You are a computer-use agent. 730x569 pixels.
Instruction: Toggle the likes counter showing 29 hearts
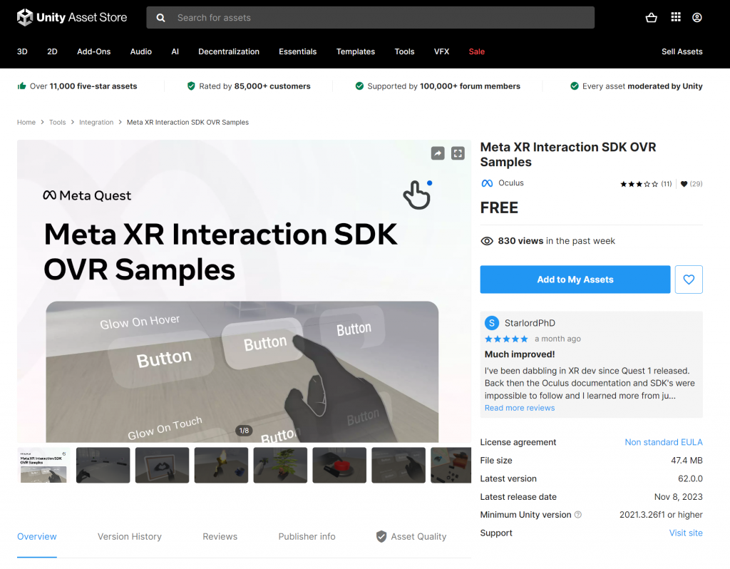point(691,183)
